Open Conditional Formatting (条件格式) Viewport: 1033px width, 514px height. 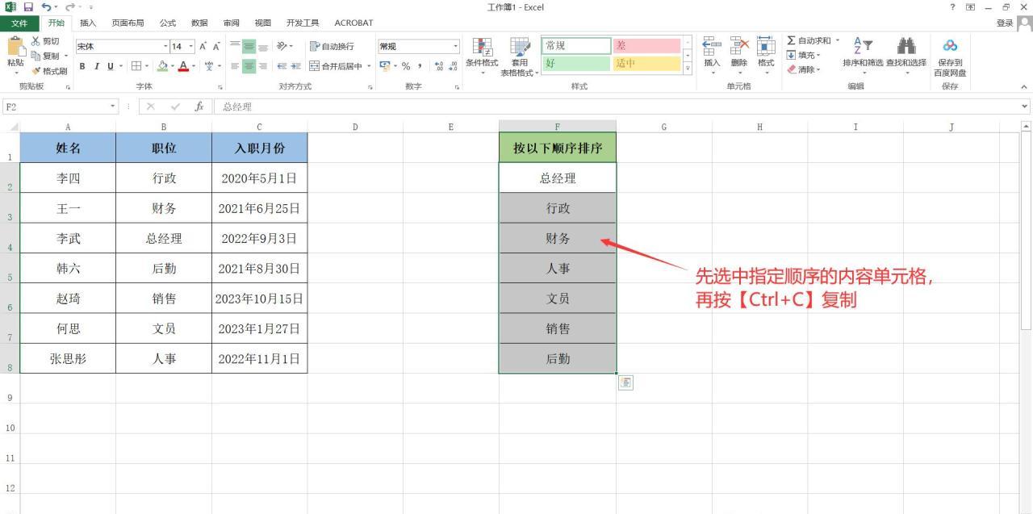tap(482, 56)
